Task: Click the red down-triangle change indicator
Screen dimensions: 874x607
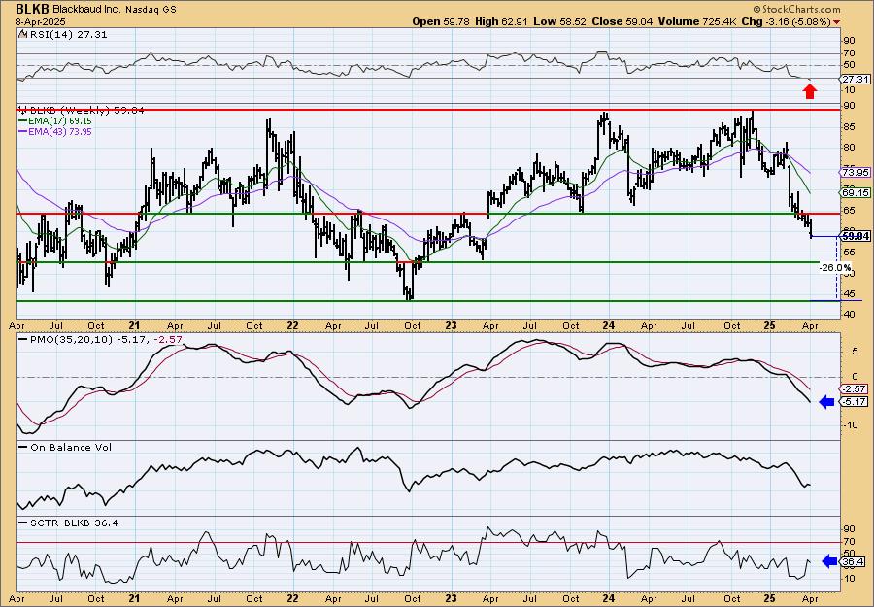Action: [837, 22]
